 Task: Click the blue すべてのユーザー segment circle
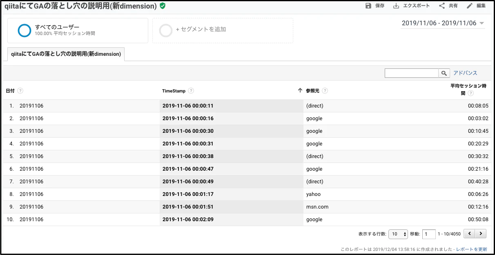[25, 31]
